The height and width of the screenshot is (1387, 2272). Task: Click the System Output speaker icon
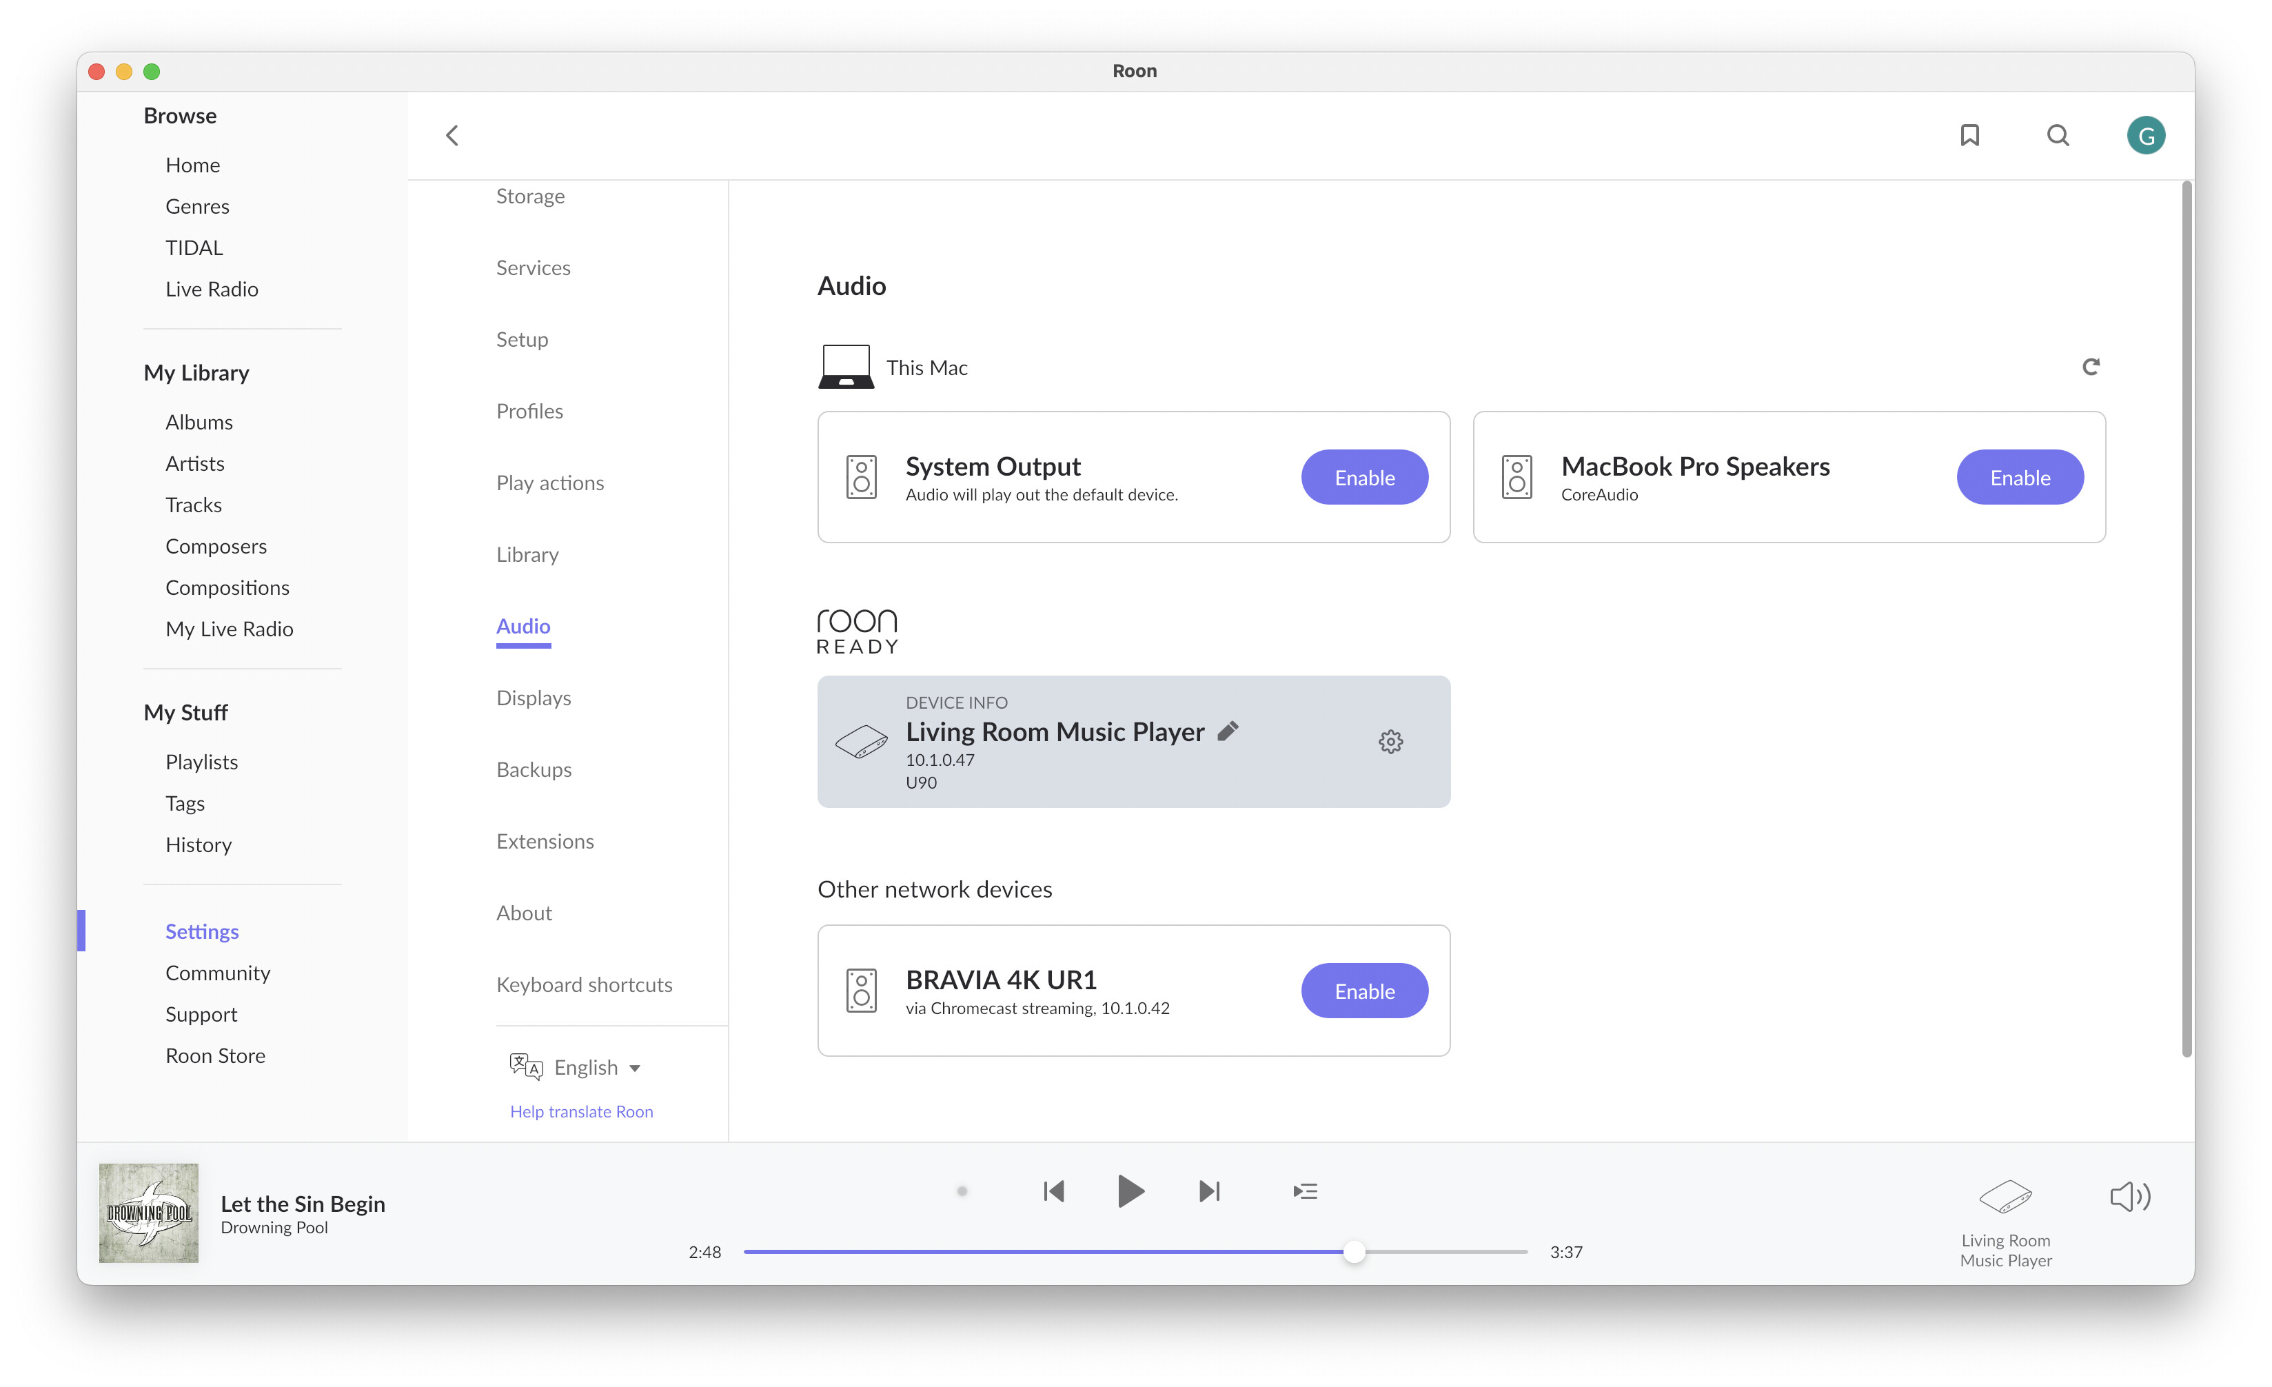click(x=861, y=477)
